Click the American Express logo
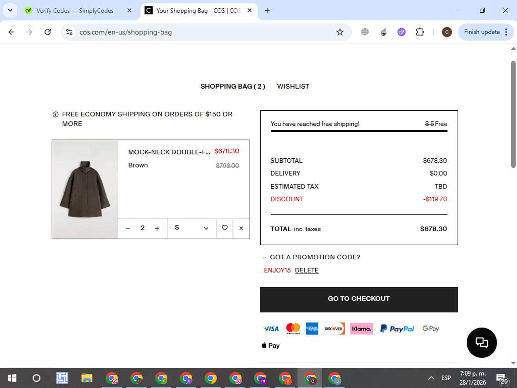This screenshot has width=517, height=388. point(312,329)
